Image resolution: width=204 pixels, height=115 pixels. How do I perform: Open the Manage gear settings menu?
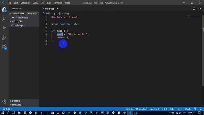[4, 102]
